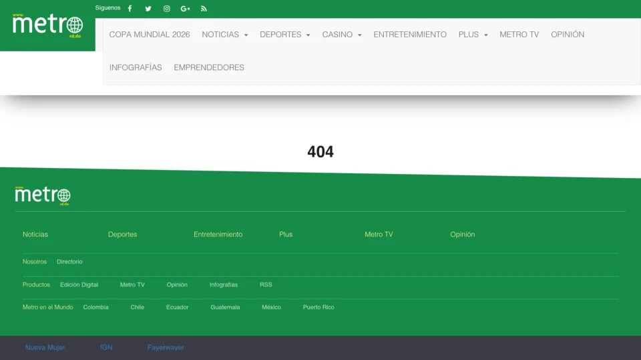The width and height of the screenshot is (641, 360).
Task: Go to EMPRENDEDORES section
Action: 209,67
